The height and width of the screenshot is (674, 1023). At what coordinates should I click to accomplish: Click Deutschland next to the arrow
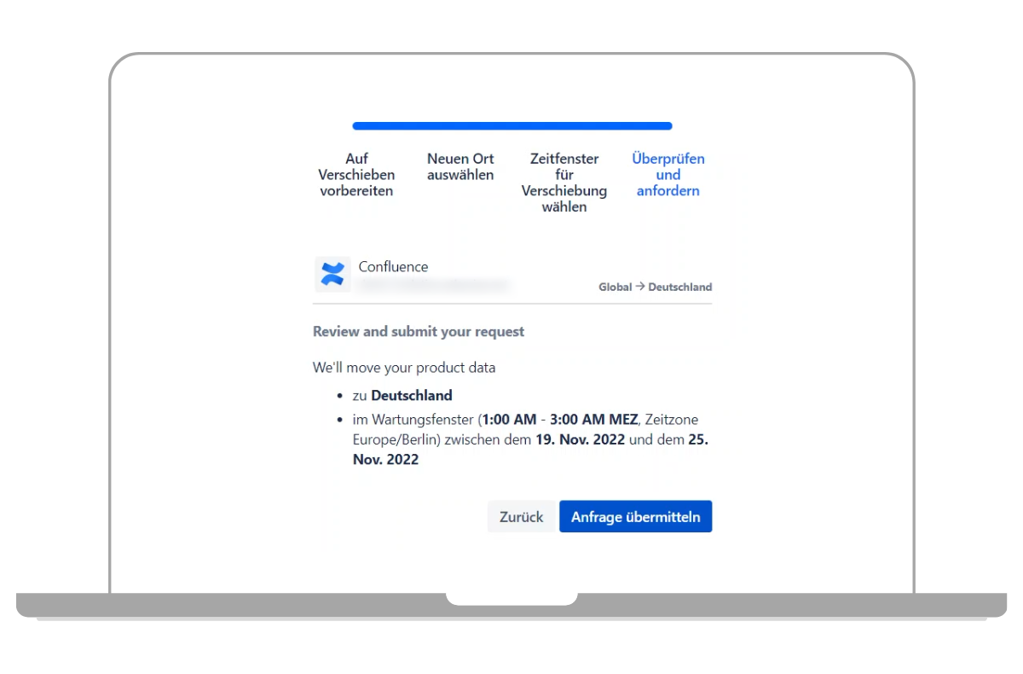point(679,288)
